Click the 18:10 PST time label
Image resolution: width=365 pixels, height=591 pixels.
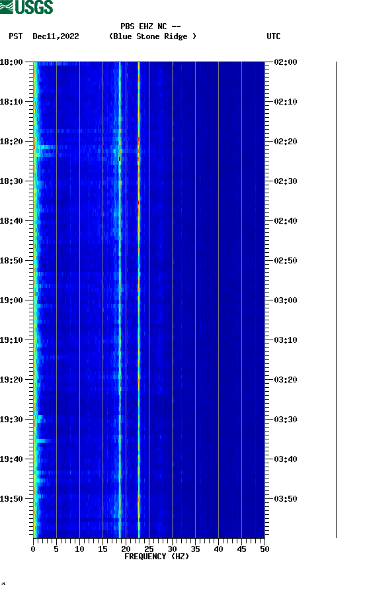tap(11, 102)
